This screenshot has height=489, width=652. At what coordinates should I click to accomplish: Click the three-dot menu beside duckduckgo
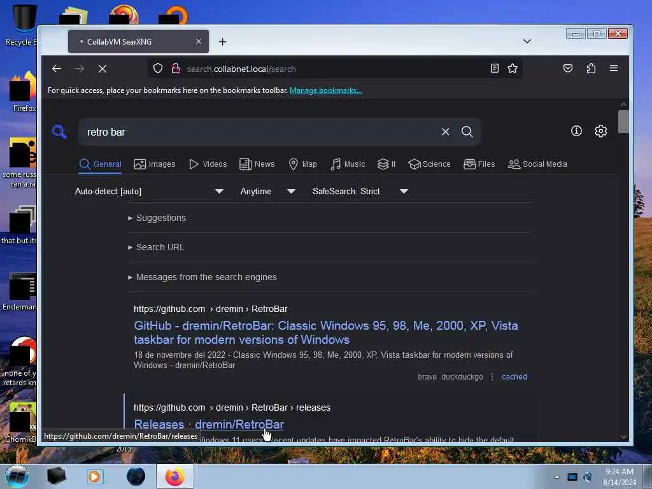[492, 377]
